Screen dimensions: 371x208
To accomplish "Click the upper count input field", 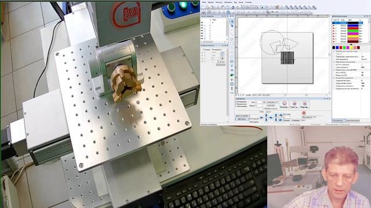I will point(259,102).
